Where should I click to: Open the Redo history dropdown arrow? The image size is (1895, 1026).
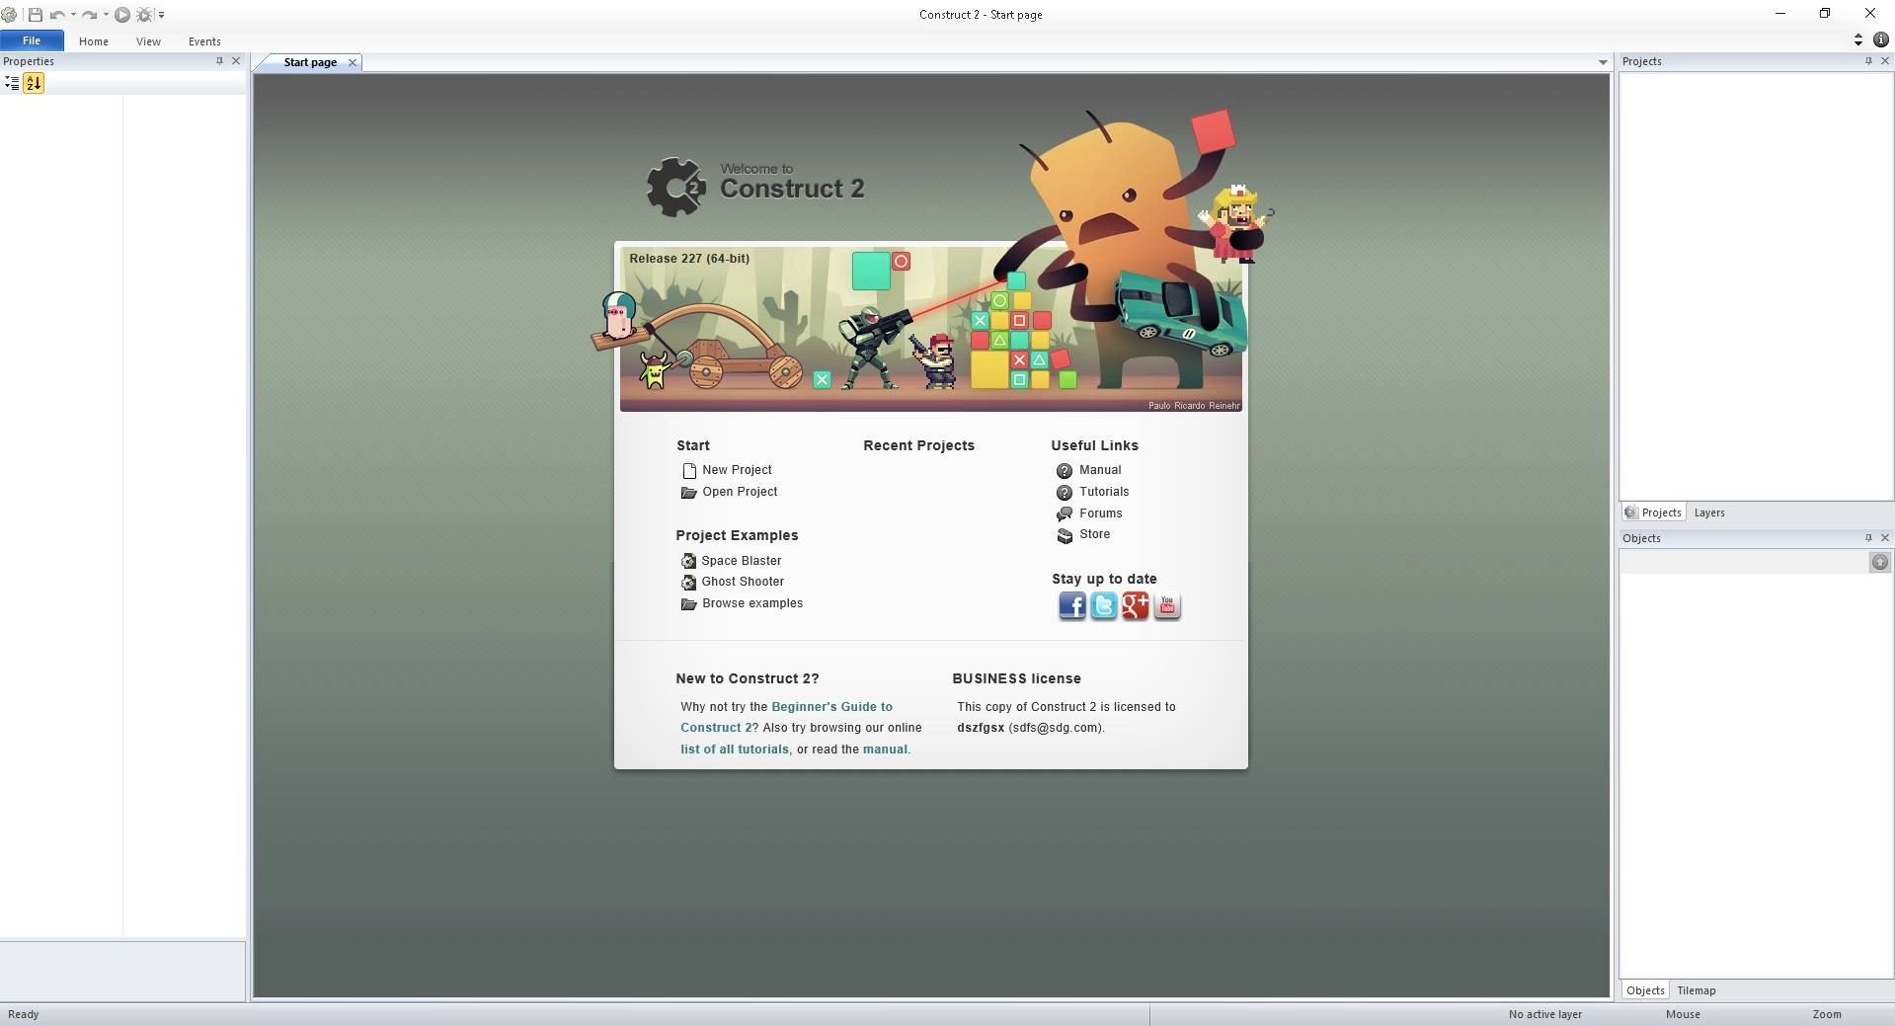point(106,15)
